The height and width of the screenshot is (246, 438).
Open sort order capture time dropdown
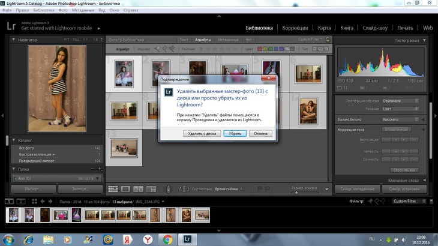(x=229, y=189)
